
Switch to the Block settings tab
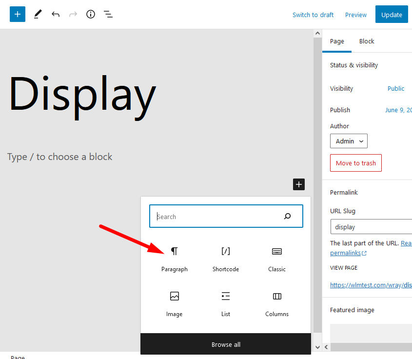tap(367, 41)
